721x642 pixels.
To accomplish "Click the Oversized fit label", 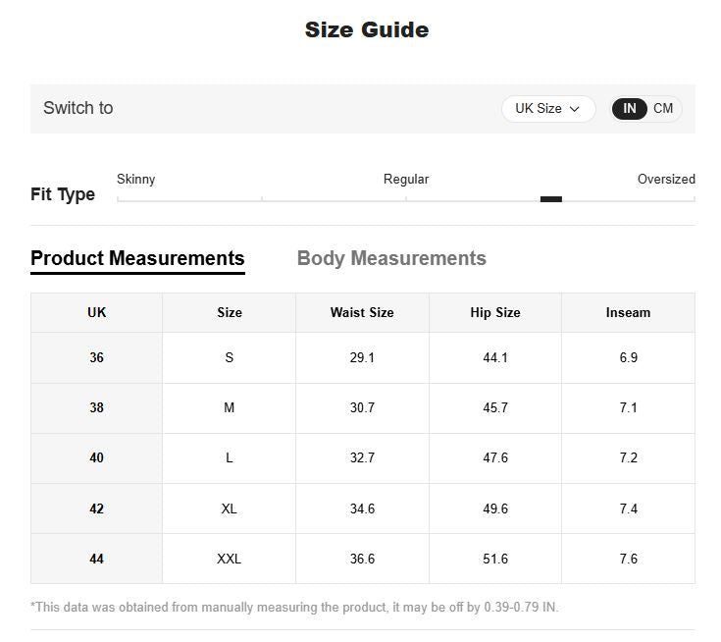I will coord(666,179).
